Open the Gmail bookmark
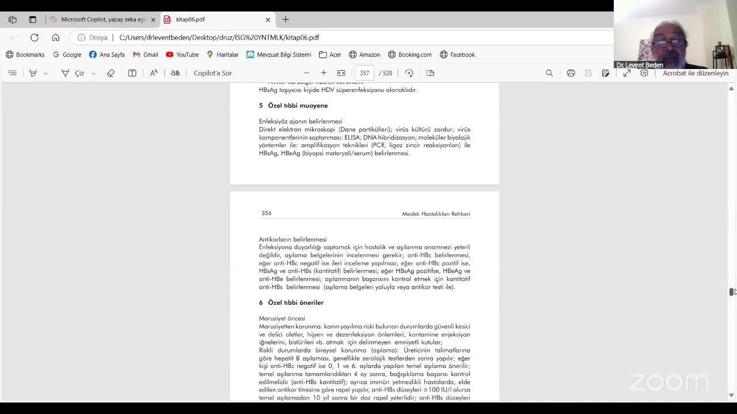Viewport: 737px width, 414px height. (x=145, y=55)
